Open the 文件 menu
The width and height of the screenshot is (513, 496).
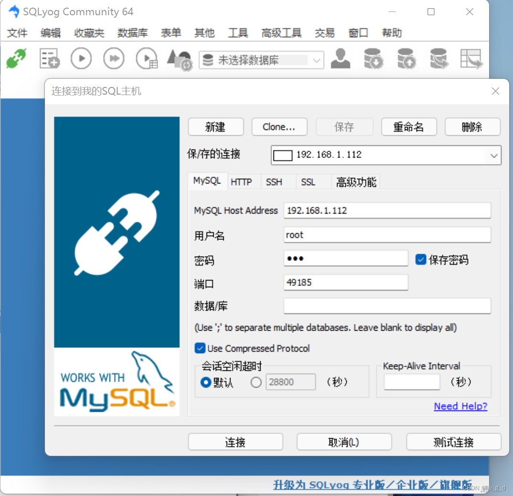pos(17,32)
